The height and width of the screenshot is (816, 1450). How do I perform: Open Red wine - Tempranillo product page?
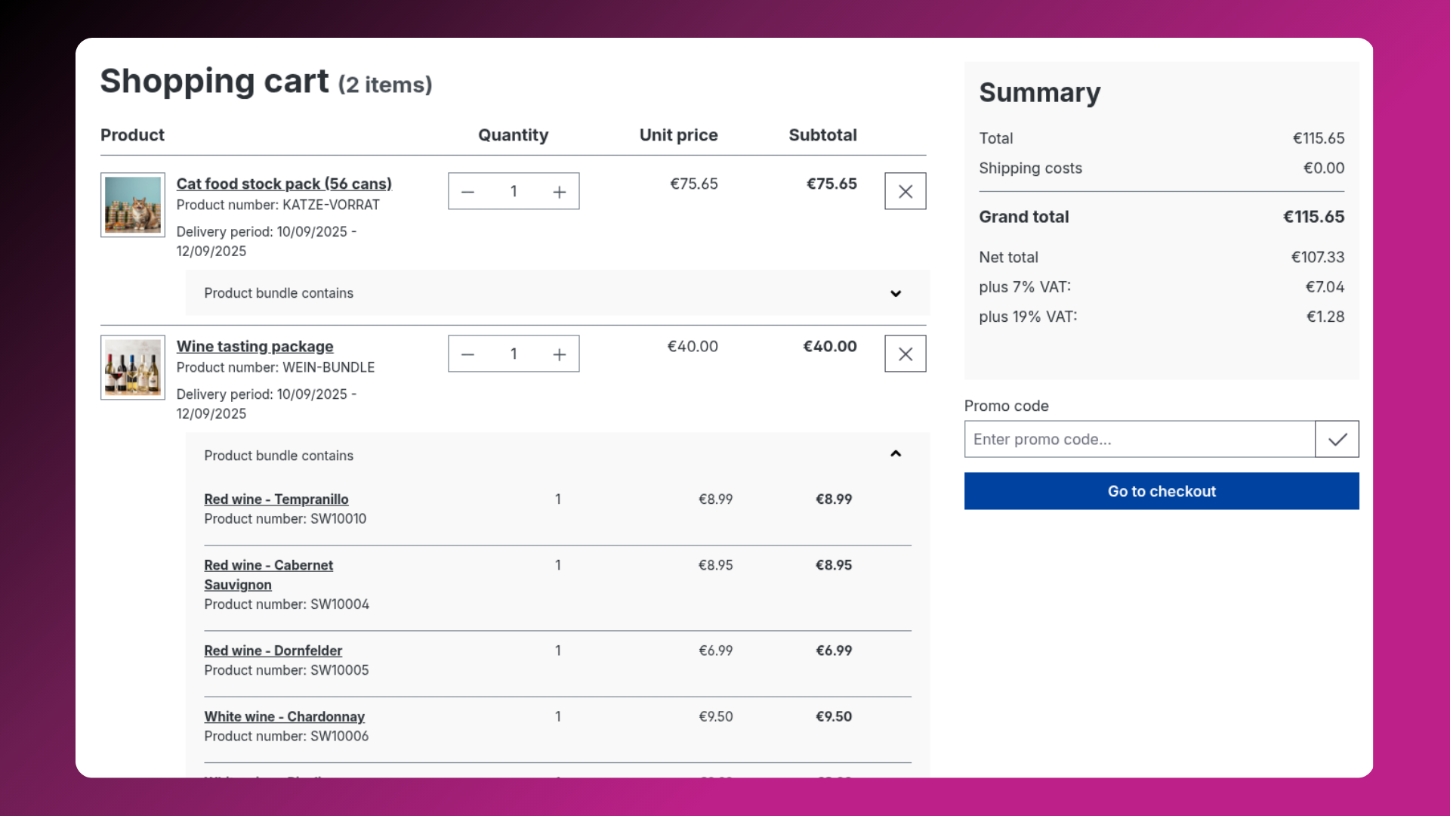click(x=276, y=499)
